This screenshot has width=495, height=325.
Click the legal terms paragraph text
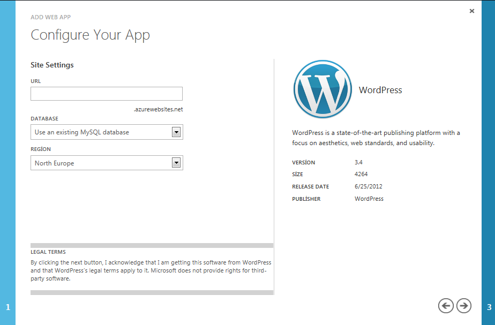[x=151, y=270]
